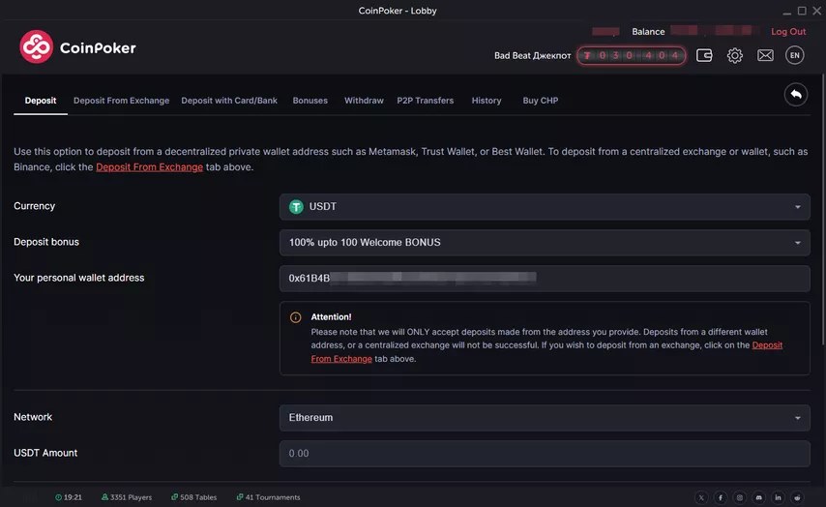Open the Discord social icon
Viewport: 826px width, 507px height.
(x=758, y=497)
